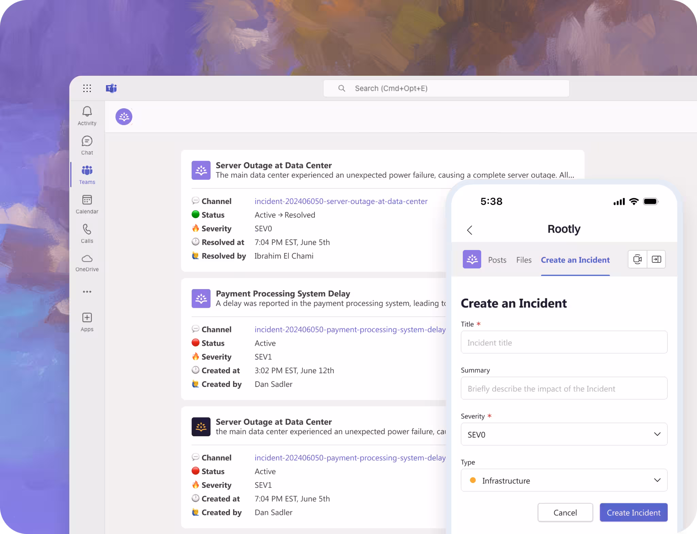
Task: Show more apps ellipsis in sidebar
Action: click(x=87, y=292)
